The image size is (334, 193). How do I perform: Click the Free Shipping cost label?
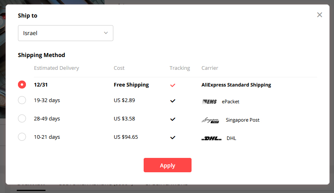pos(131,85)
